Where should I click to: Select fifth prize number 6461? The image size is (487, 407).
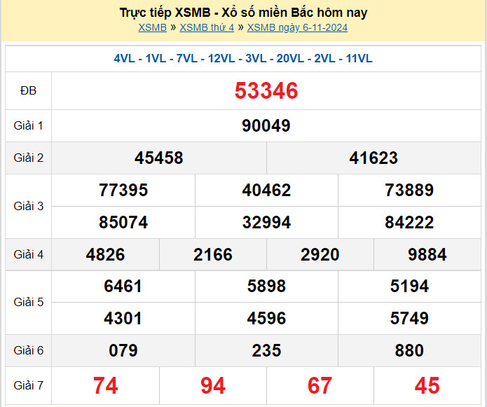pyautogui.click(x=123, y=286)
